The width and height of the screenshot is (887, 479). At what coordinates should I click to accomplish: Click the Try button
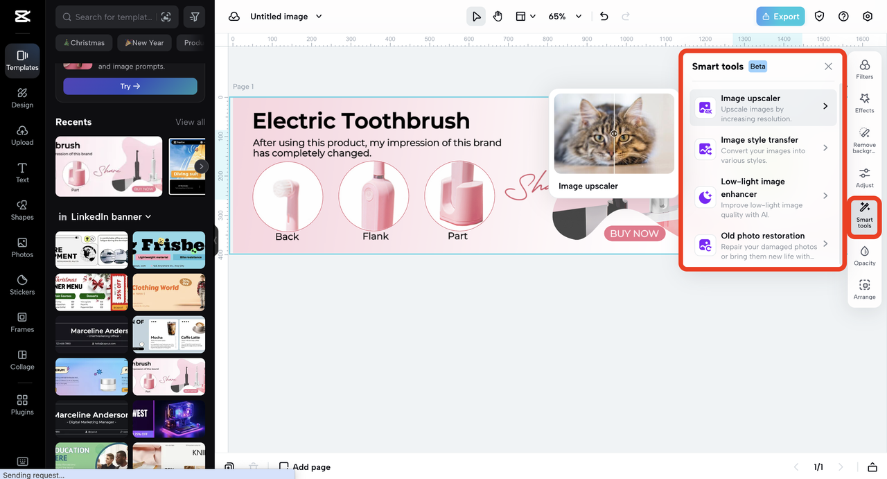pos(130,86)
